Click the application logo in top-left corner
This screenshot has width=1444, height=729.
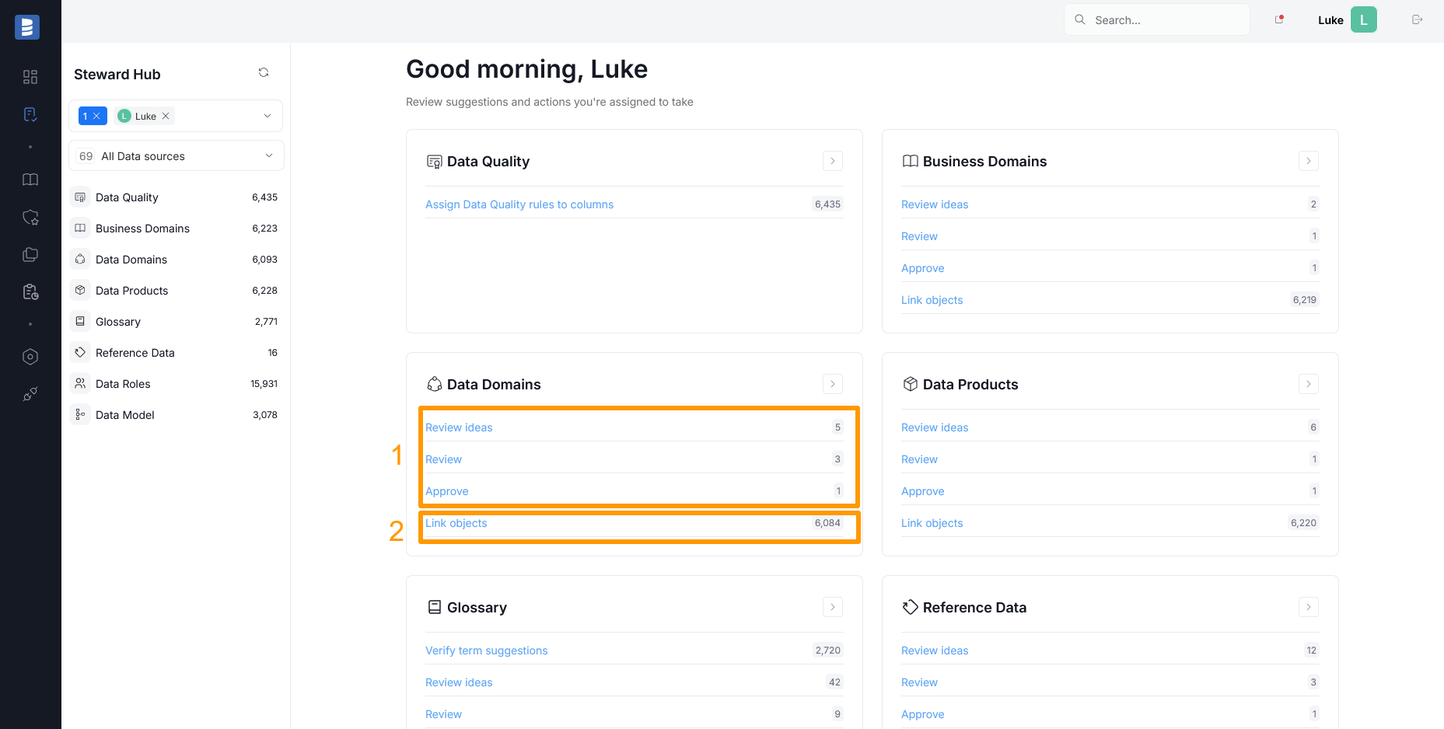tap(27, 27)
